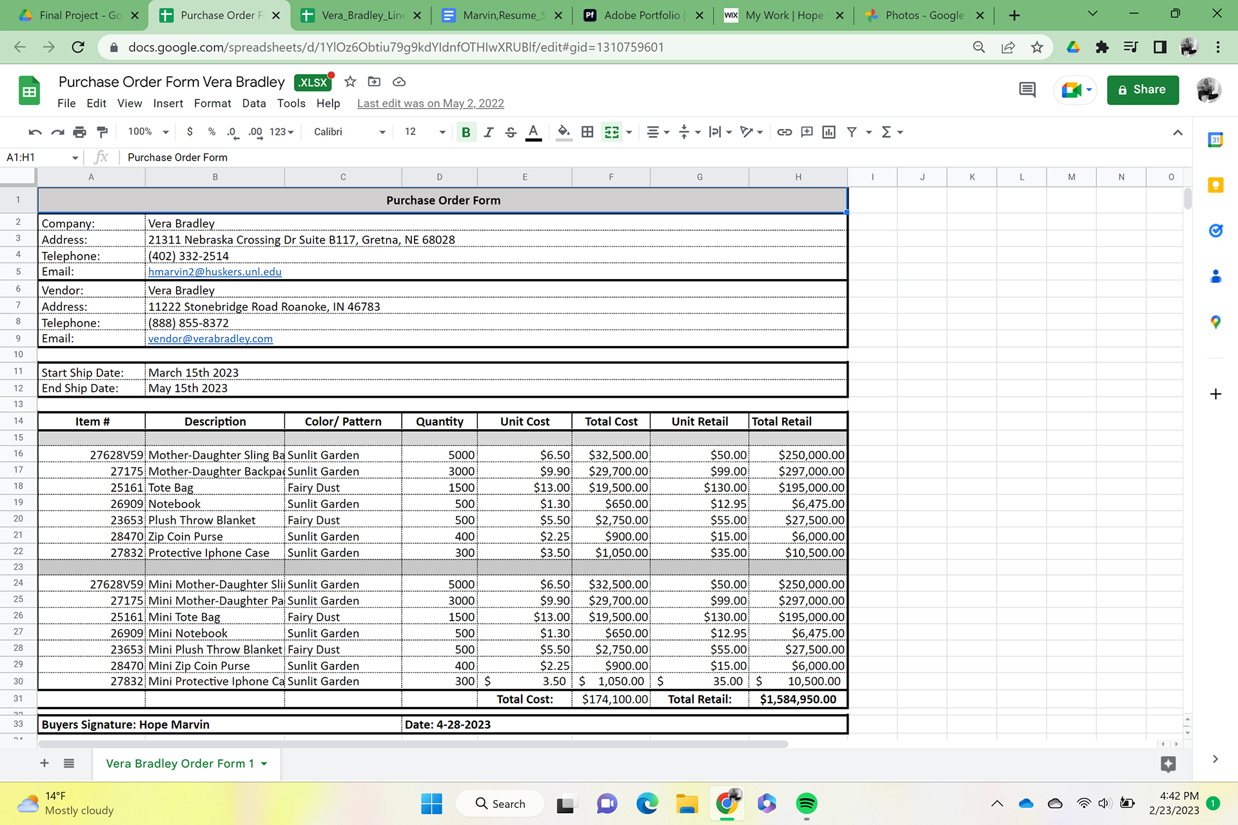Open Google Keep side panel
The height and width of the screenshot is (825, 1238).
tap(1215, 186)
